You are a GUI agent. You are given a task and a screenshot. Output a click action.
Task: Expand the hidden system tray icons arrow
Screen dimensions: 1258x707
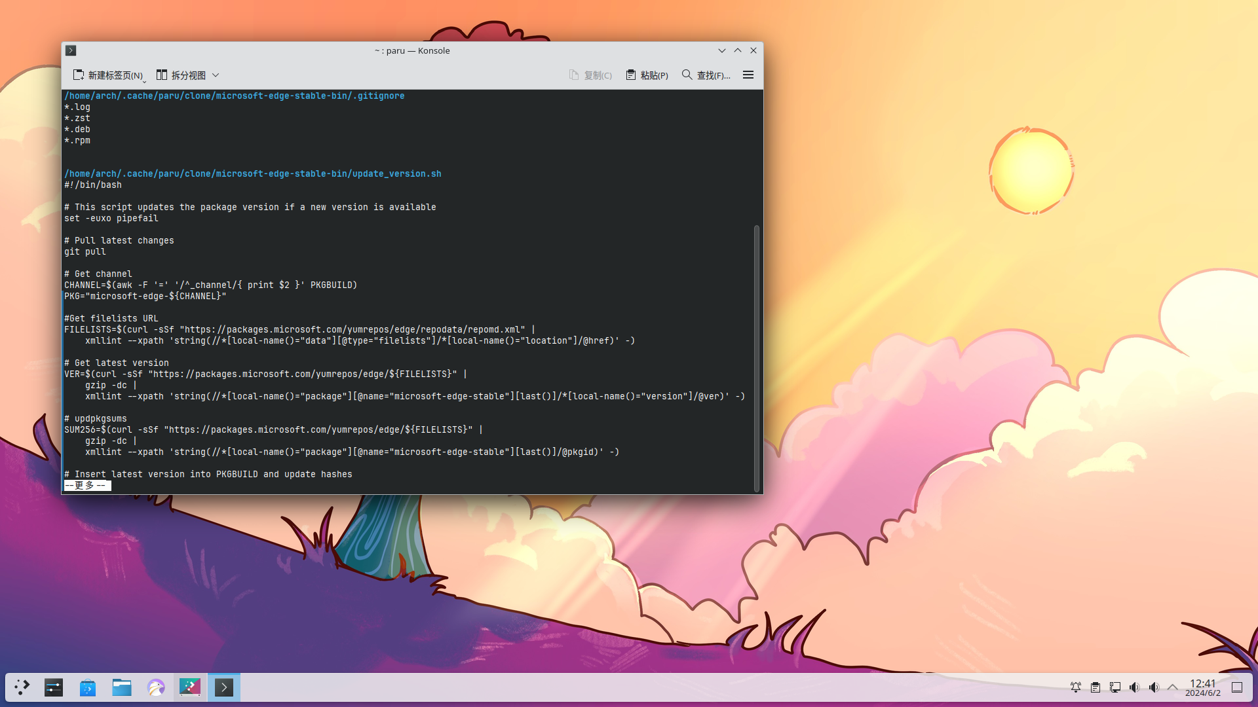(x=1173, y=687)
